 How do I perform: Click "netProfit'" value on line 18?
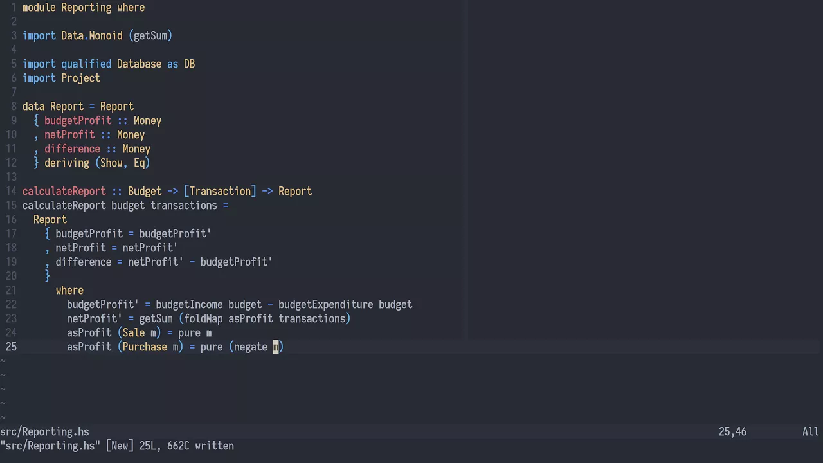[x=150, y=248]
